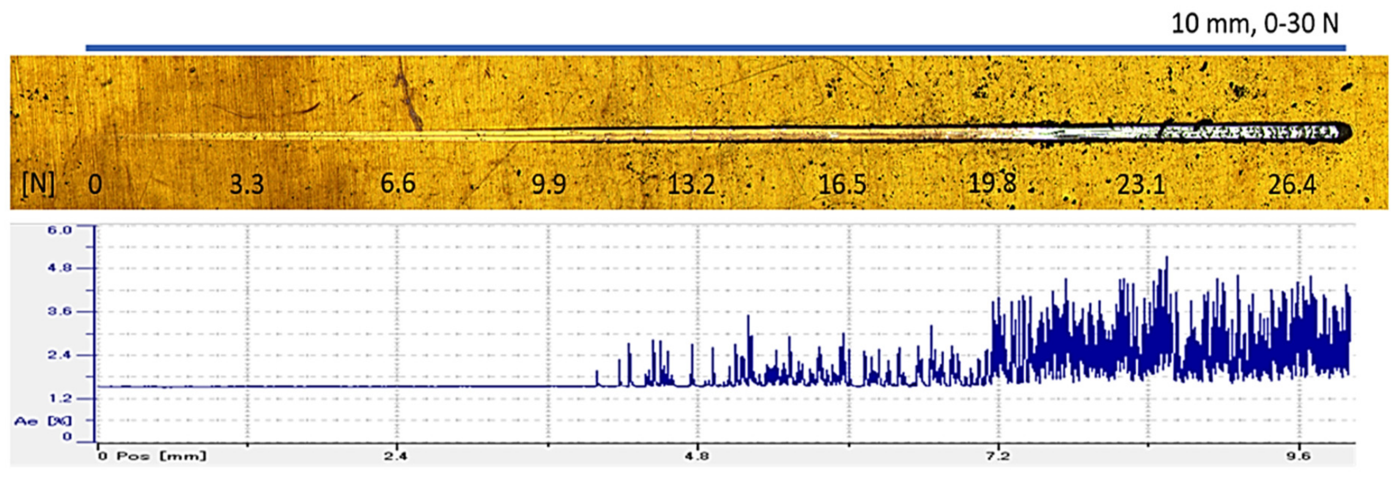The height and width of the screenshot is (481, 1400).
Task: Select the force value "6.6" marker
Action: click(x=398, y=183)
